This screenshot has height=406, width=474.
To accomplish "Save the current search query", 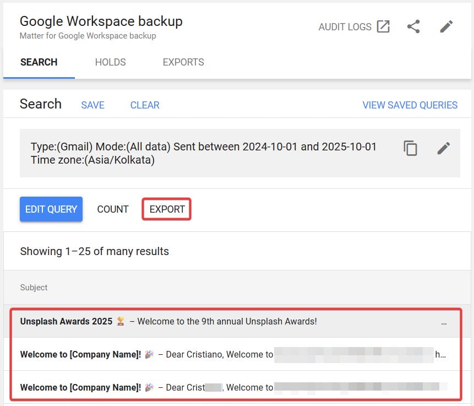I will [x=92, y=105].
